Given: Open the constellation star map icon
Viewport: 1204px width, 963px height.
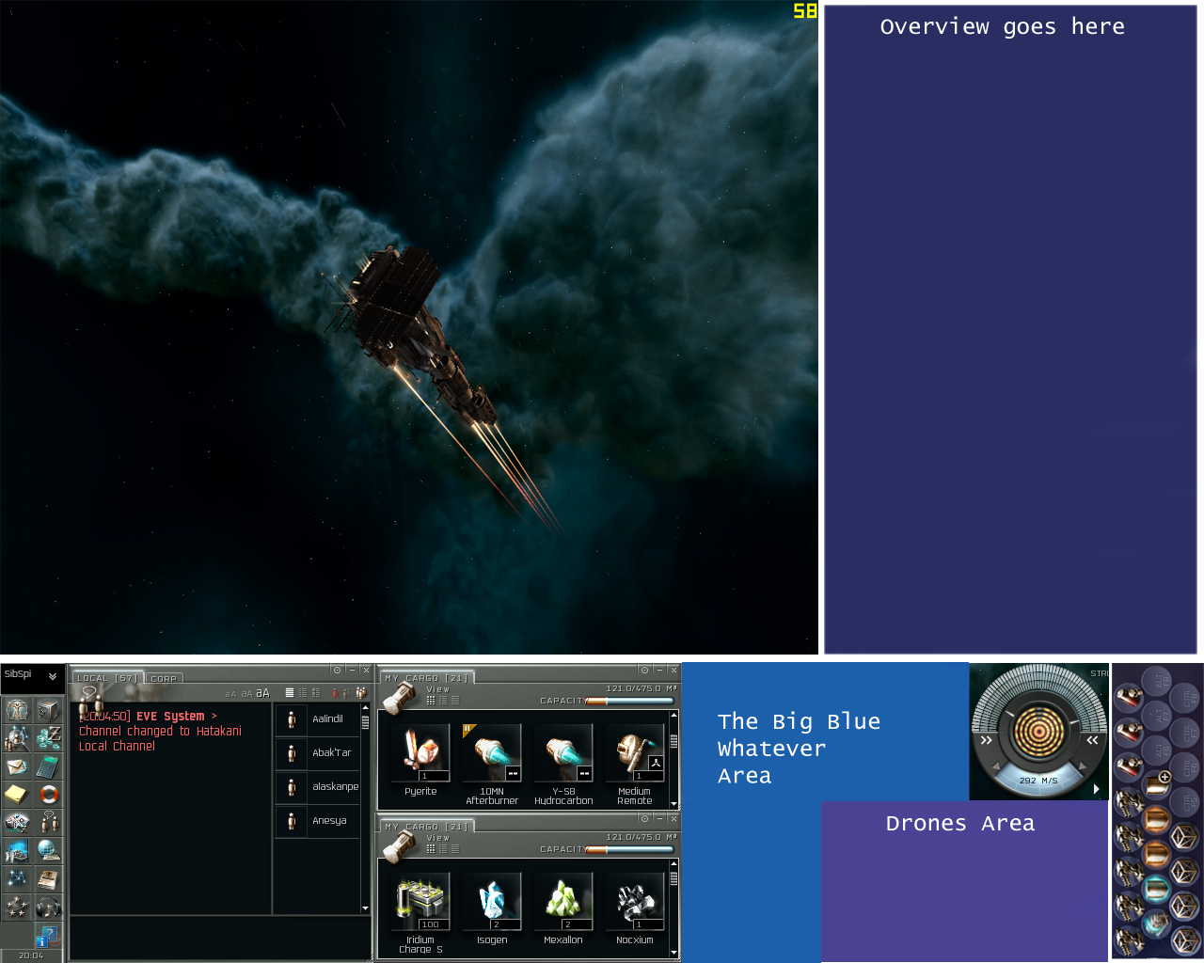Looking at the screenshot, I should pos(17,878).
